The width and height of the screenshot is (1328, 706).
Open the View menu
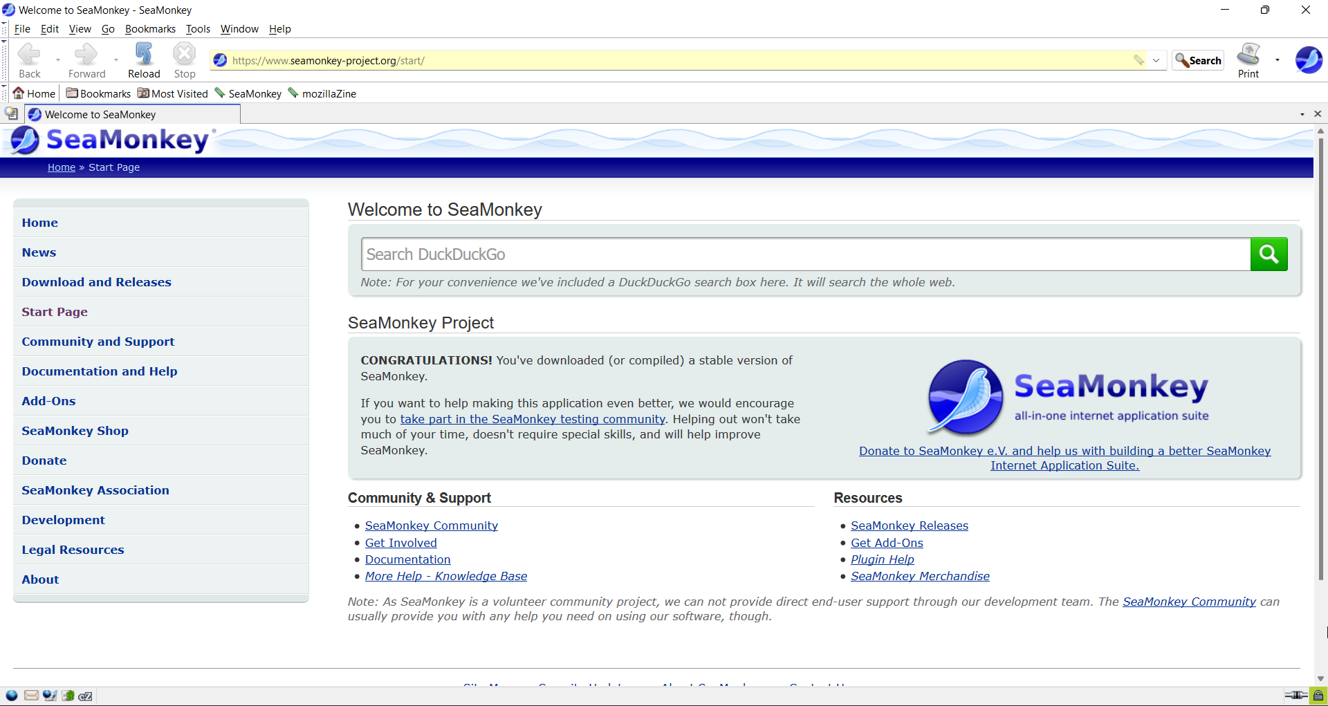(80, 29)
